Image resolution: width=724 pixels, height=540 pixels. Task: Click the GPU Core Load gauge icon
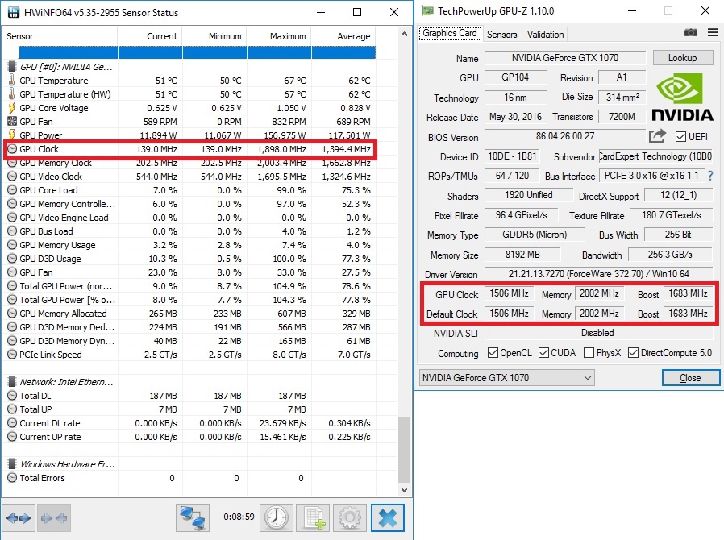click(12, 190)
